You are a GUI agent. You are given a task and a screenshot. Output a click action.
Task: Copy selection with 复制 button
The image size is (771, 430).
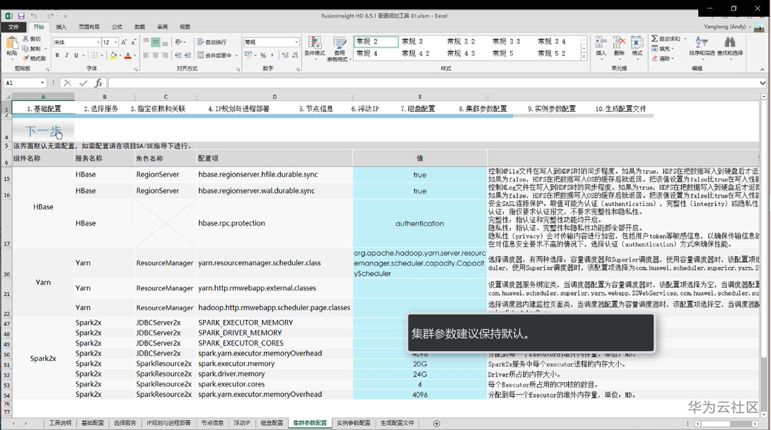click(32, 48)
